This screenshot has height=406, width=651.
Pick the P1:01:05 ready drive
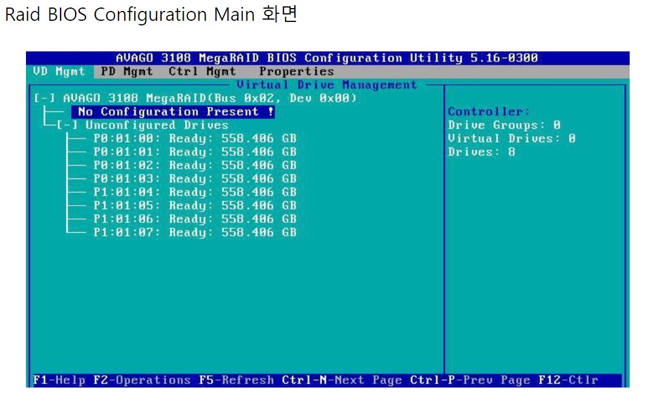coord(194,206)
